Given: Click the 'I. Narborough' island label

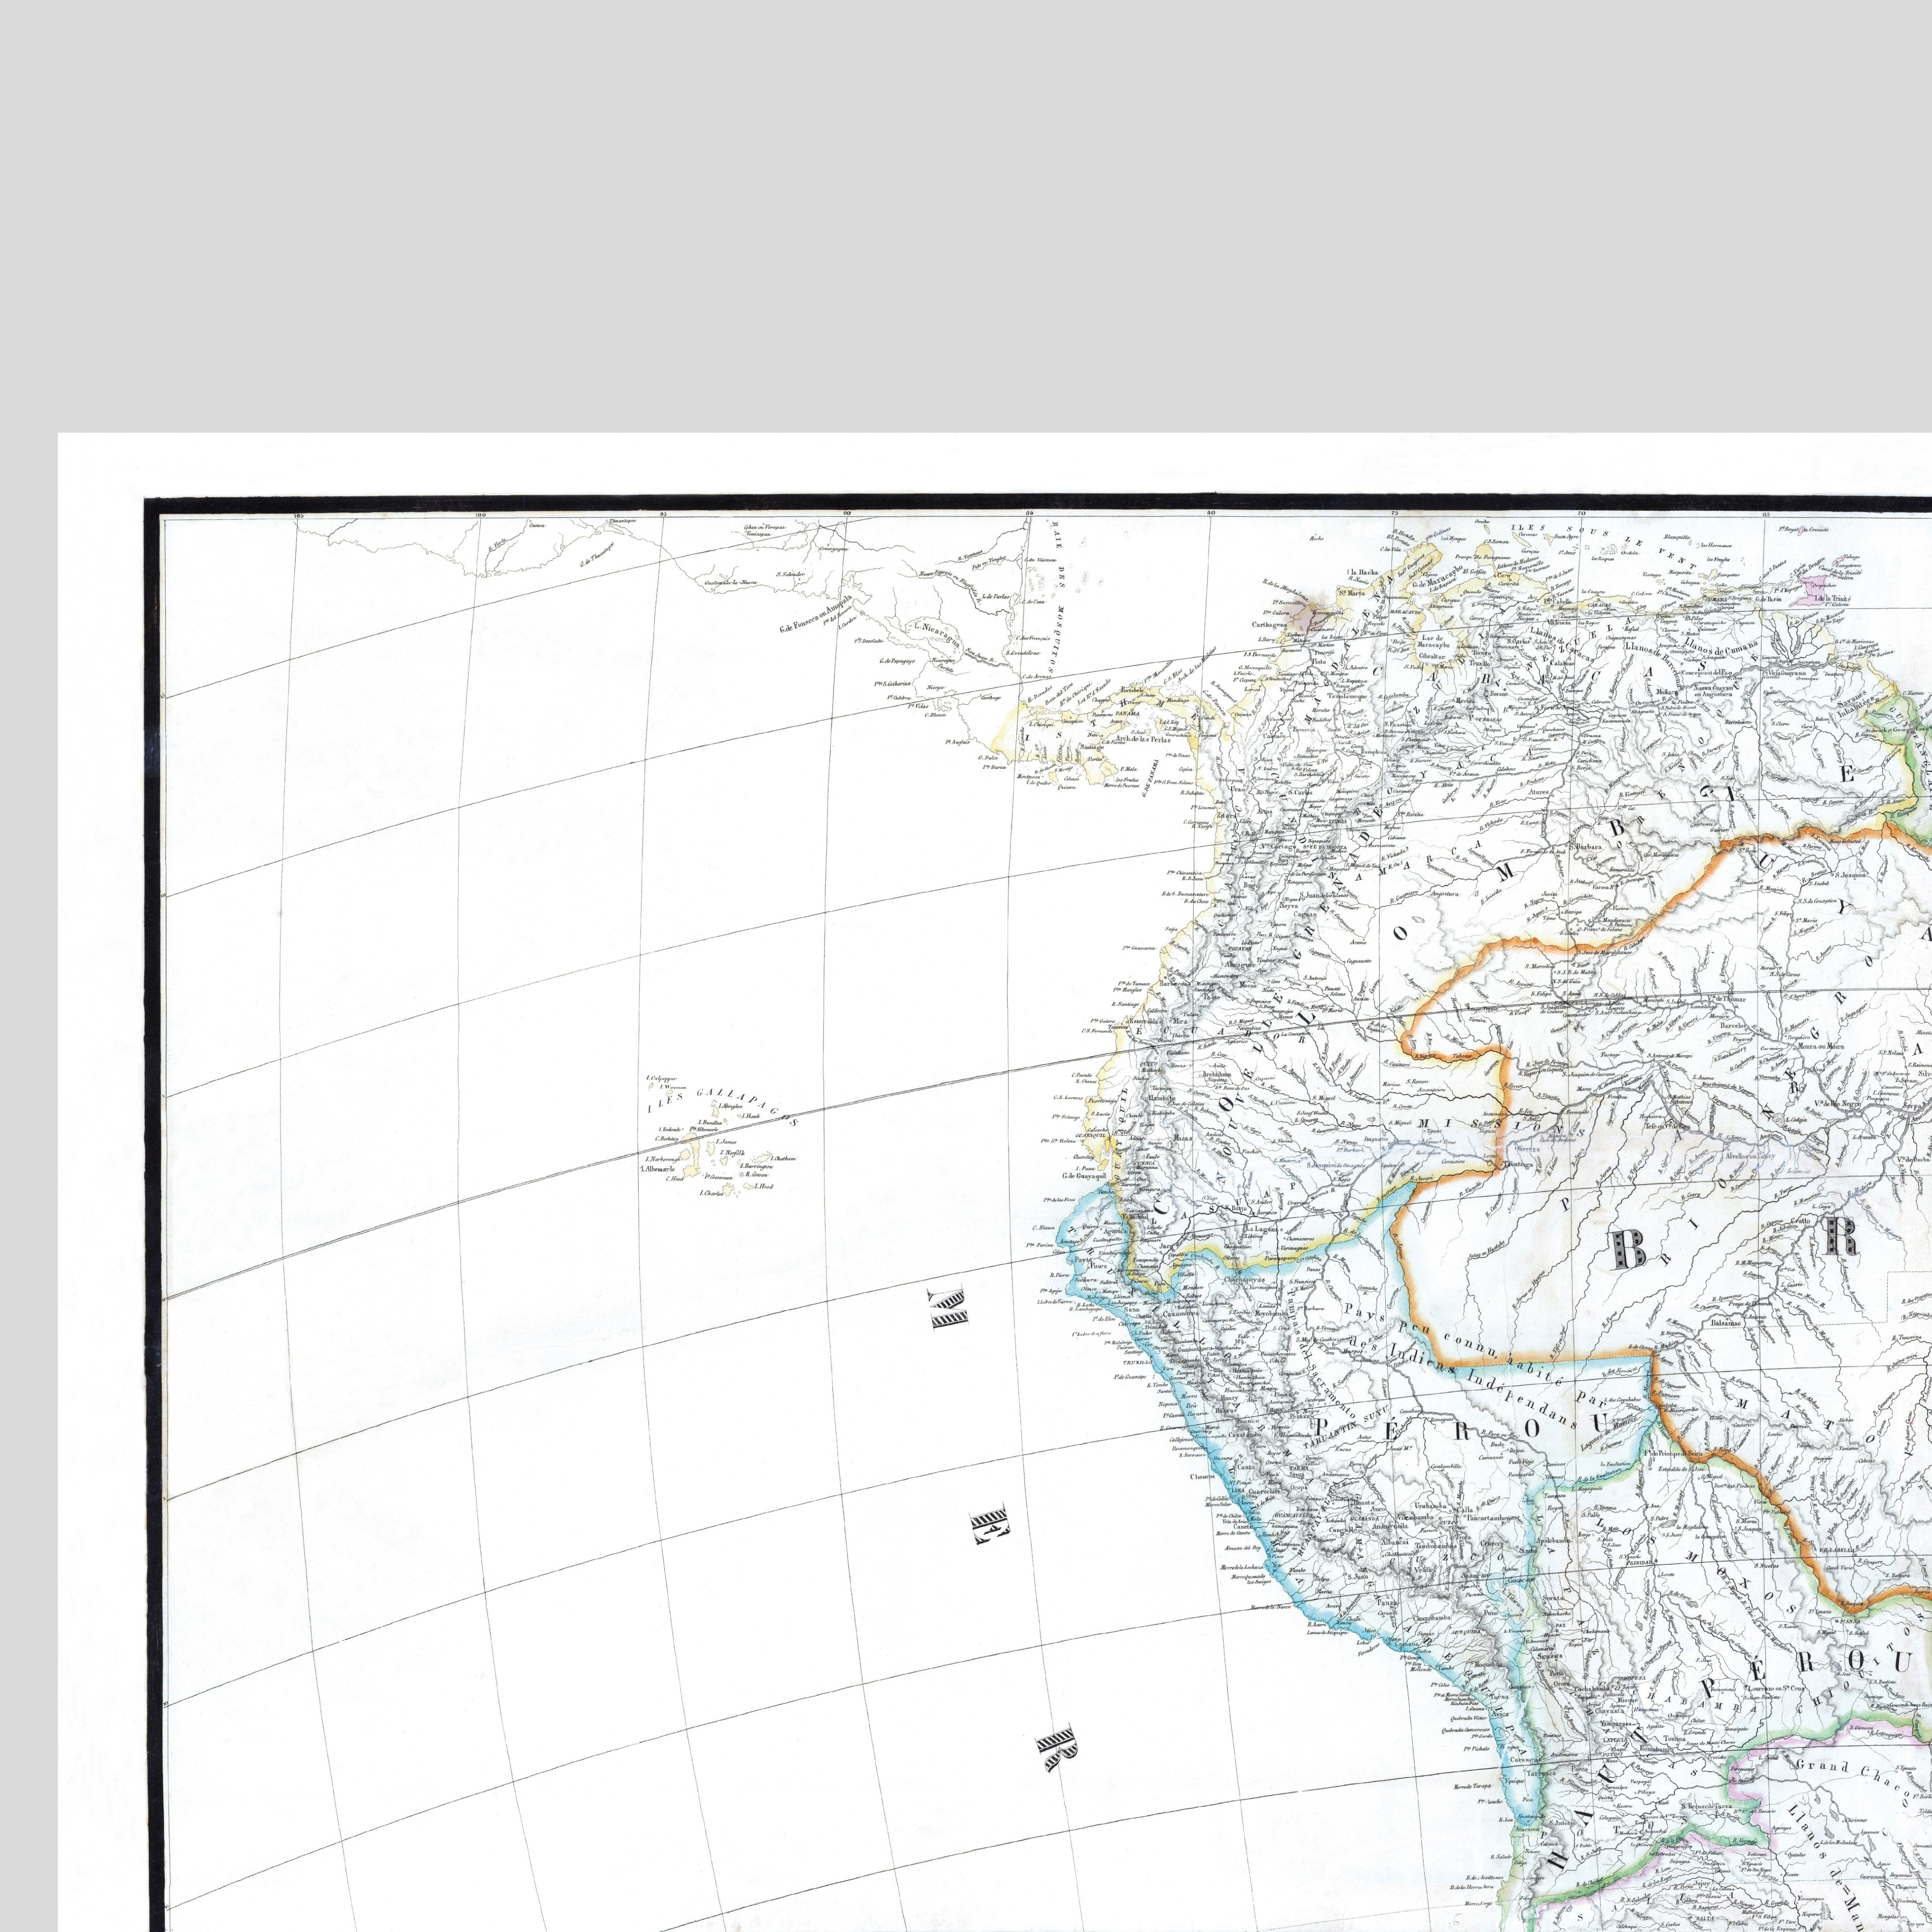Looking at the screenshot, I should [663, 1160].
